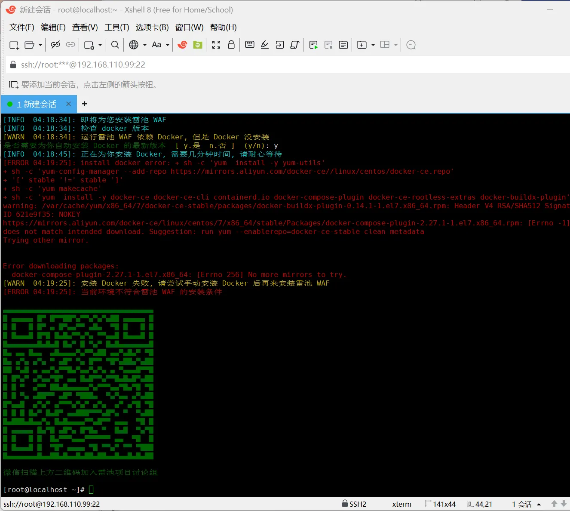Click the grayed-out script stop icon
The image size is (570, 511).
pos(328,45)
